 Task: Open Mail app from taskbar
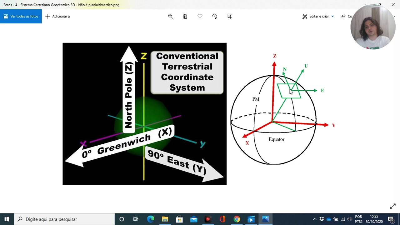194,219
